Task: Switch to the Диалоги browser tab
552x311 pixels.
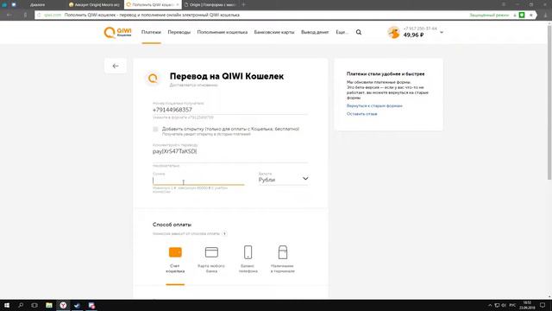Action: [37, 5]
